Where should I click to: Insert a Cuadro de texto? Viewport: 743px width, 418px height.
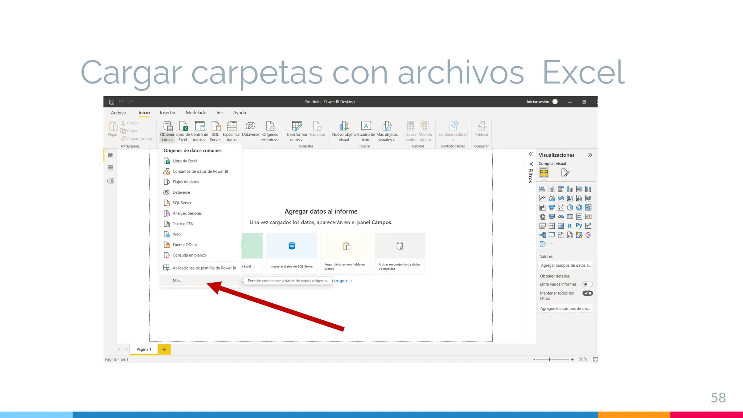(366, 131)
